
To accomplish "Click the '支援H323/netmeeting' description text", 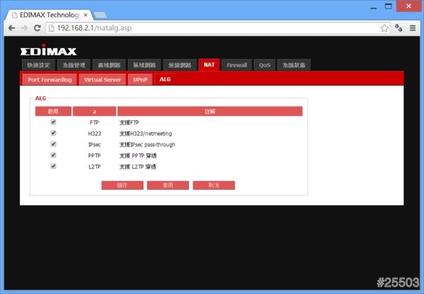I will [x=146, y=134].
